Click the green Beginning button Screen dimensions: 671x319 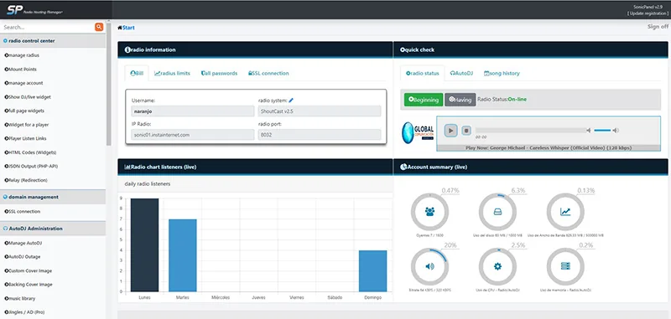click(x=424, y=100)
